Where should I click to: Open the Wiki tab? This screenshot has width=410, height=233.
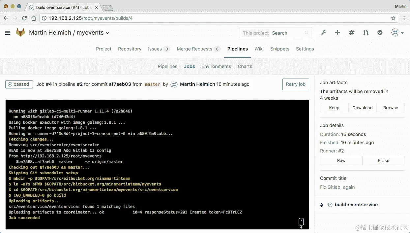click(x=259, y=49)
